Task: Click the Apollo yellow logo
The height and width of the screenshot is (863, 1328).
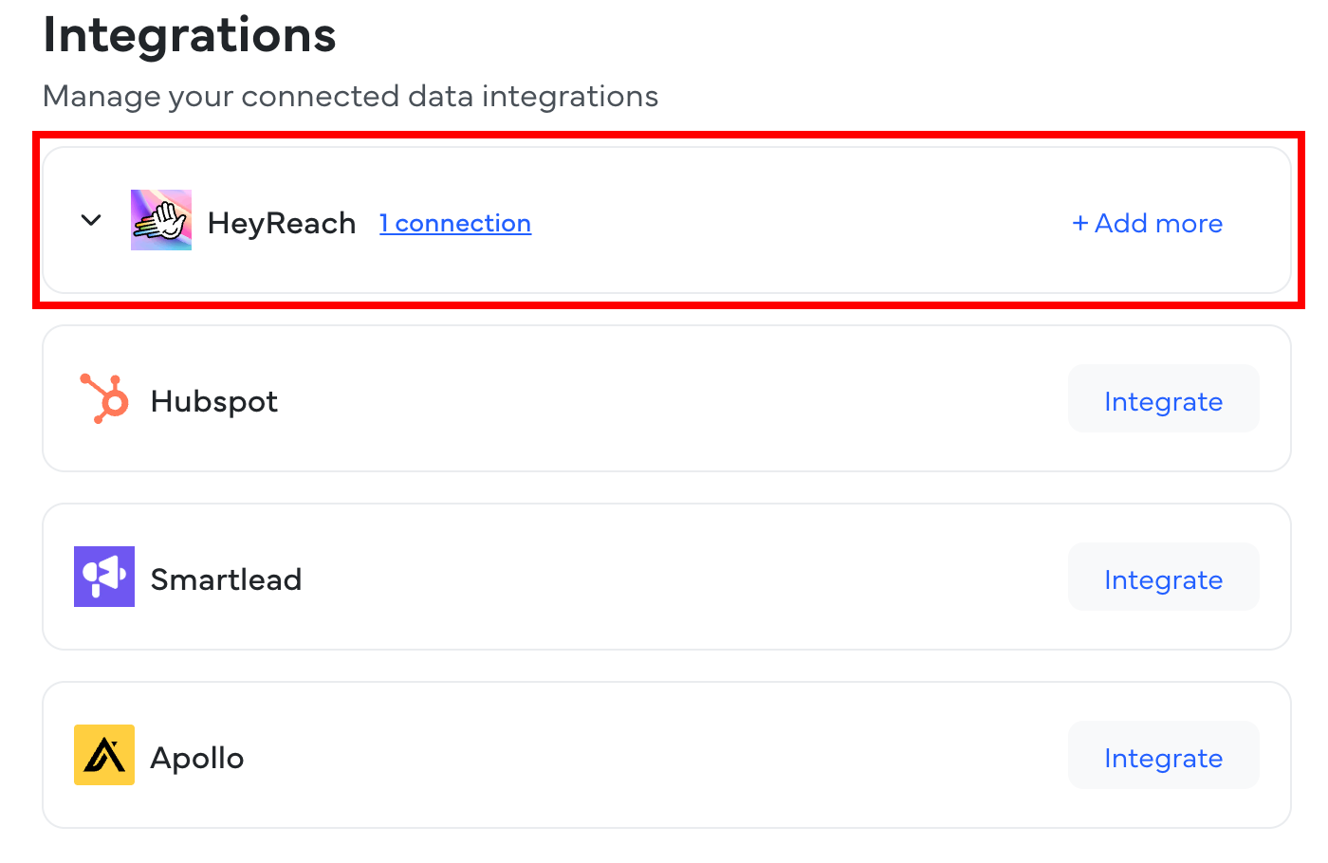Action: pos(104,755)
